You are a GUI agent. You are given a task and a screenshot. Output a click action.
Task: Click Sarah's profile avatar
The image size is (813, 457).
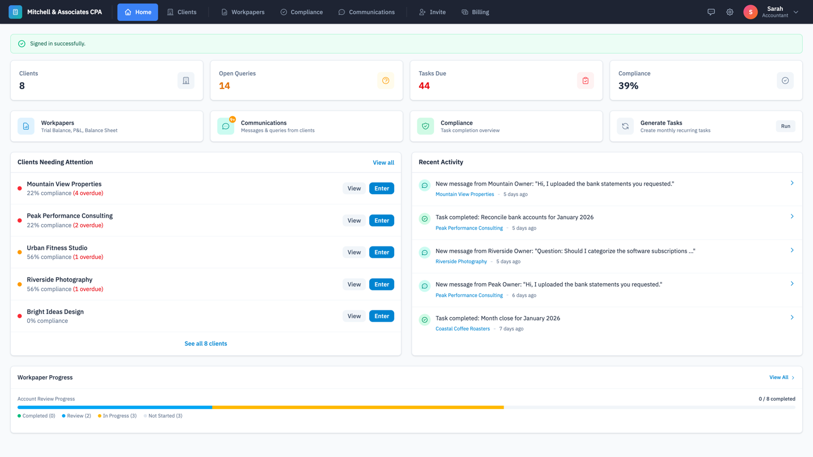750,11
